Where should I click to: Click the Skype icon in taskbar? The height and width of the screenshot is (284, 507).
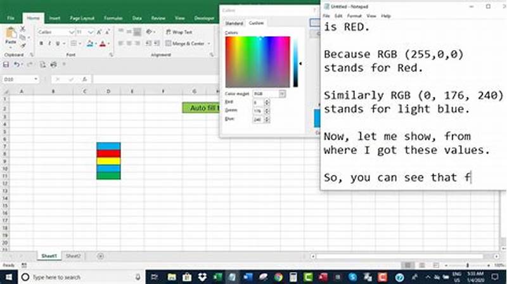(353, 277)
